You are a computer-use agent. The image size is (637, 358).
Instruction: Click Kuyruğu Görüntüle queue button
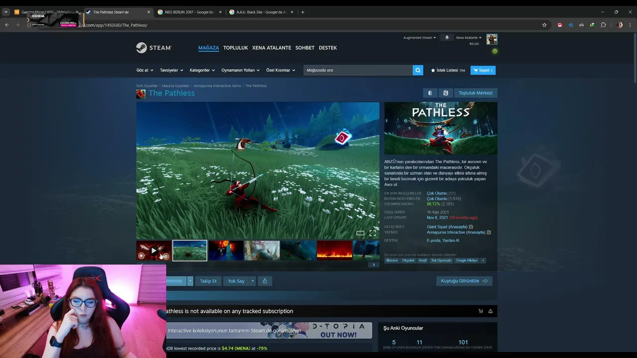pos(464,281)
